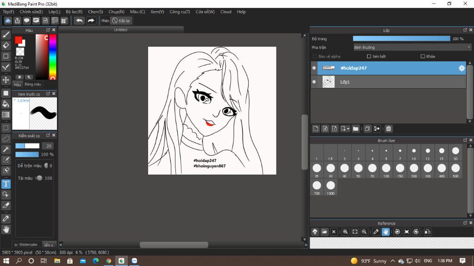Select the Eraser tool
Viewport: 474px width, 266px height.
tap(6, 45)
